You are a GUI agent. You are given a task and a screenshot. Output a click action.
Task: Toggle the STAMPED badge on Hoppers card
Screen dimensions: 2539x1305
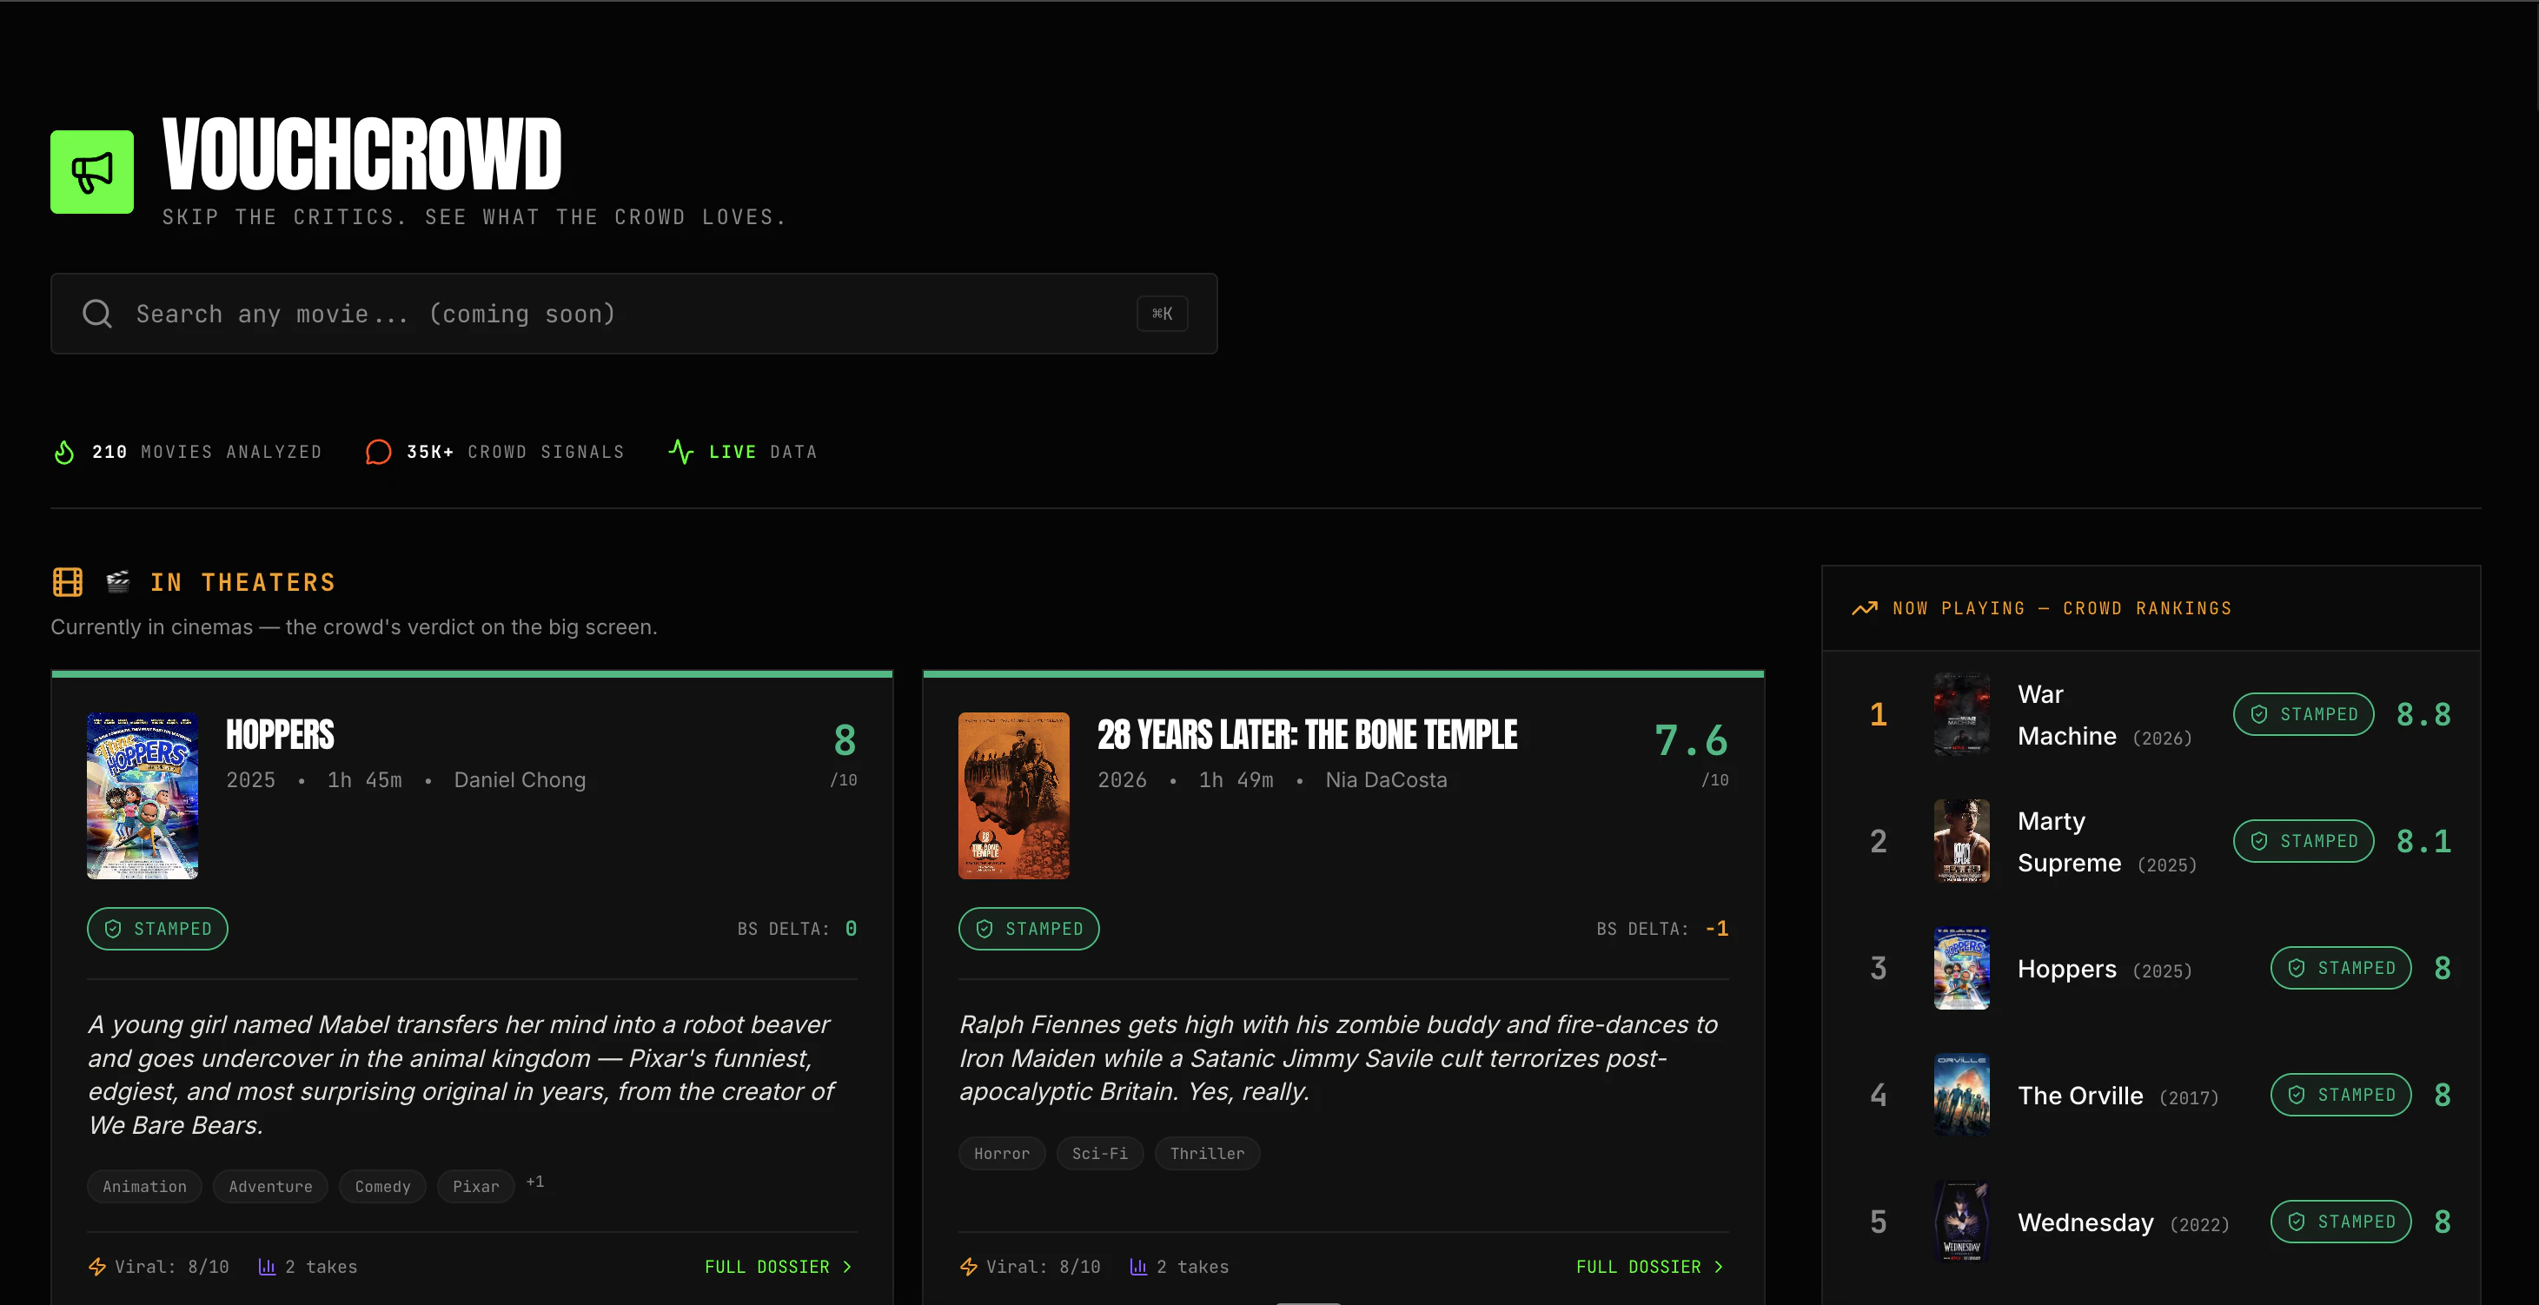[156, 929]
